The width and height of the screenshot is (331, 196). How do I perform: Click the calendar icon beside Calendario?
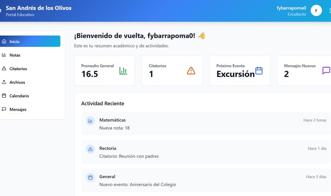(x=4, y=96)
